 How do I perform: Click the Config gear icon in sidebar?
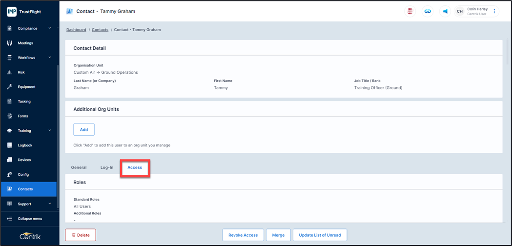pyautogui.click(x=9, y=175)
